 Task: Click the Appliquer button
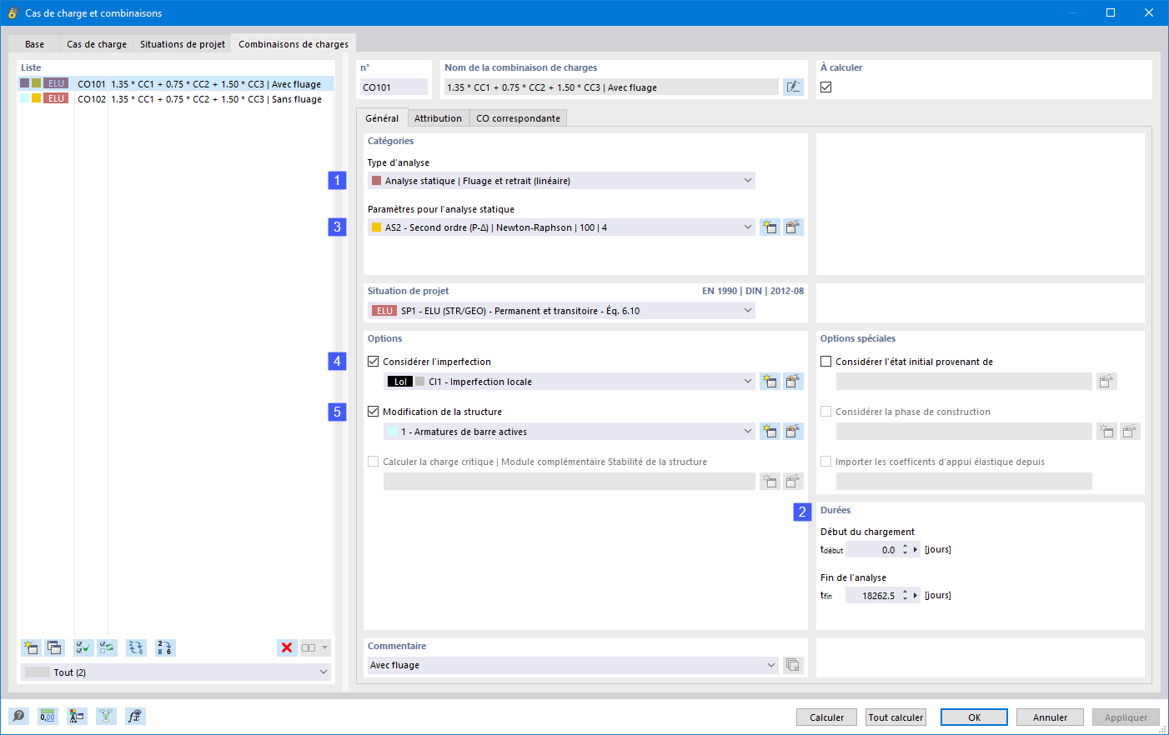point(1126,717)
